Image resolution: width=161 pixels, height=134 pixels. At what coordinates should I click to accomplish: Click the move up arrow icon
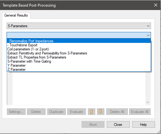92,111
